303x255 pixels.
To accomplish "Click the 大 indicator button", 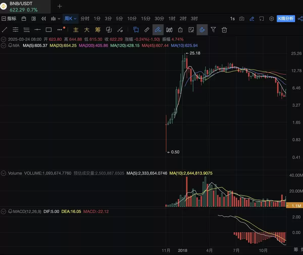I will click(x=87, y=30).
